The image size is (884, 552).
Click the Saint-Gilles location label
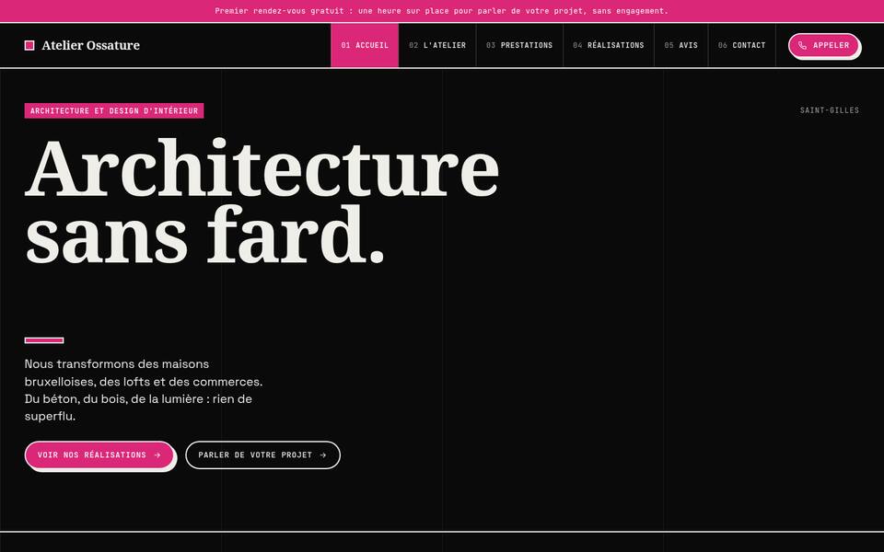(x=830, y=110)
